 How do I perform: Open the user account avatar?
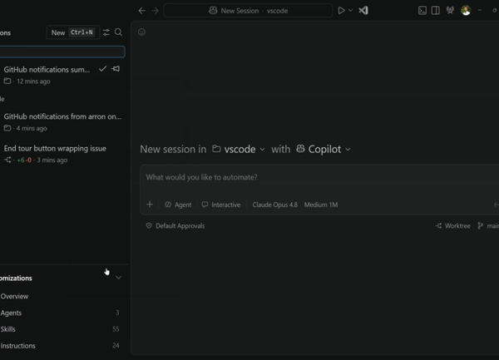click(x=466, y=11)
